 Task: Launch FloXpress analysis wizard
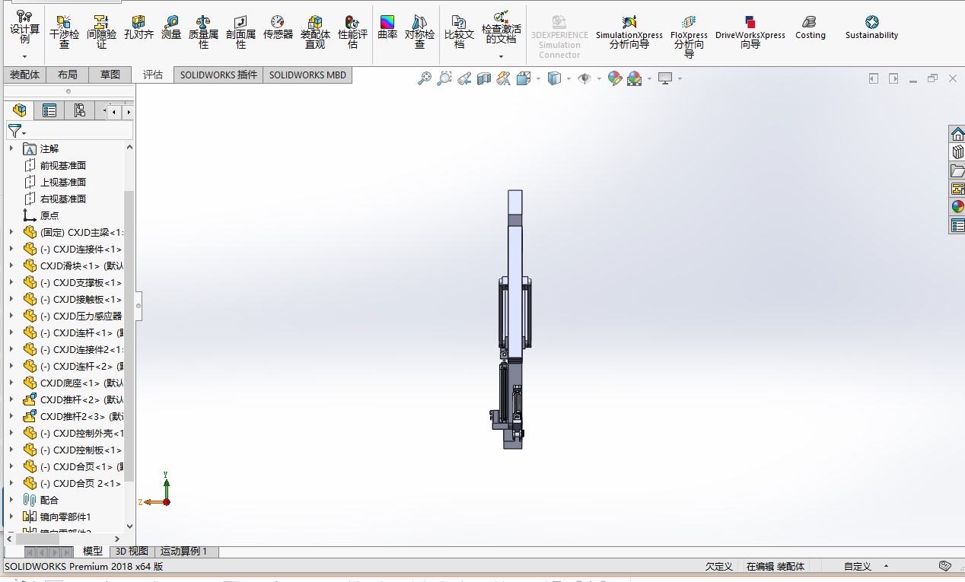(x=689, y=36)
